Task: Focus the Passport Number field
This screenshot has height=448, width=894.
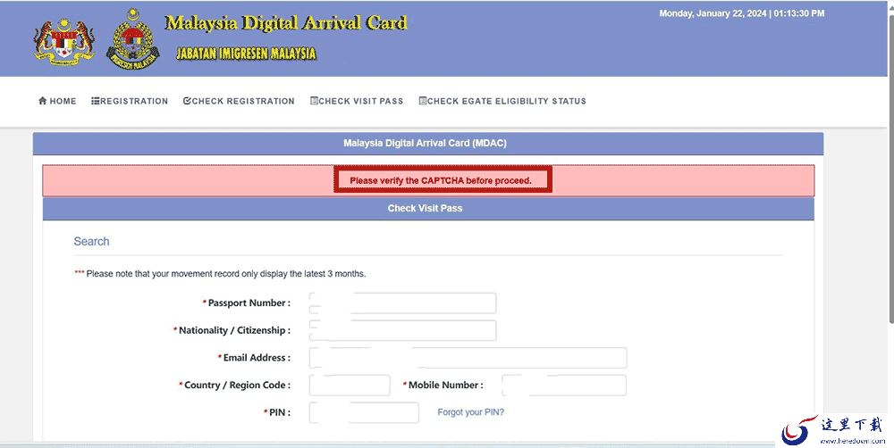Action: tap(402, 303)
